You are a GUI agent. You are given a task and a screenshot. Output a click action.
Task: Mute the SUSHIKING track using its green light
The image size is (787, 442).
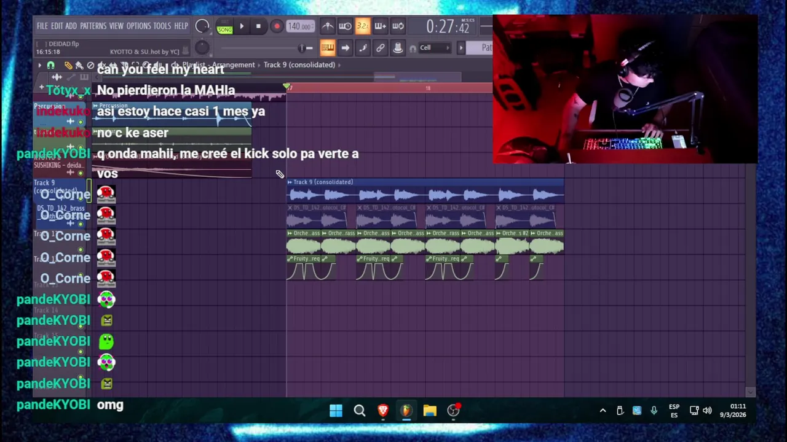coord(80,173)
